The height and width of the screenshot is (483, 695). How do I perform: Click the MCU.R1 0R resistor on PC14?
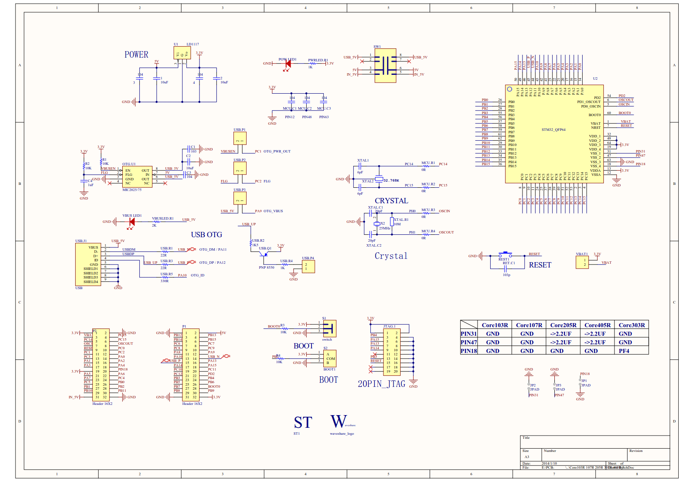(426, 166)
